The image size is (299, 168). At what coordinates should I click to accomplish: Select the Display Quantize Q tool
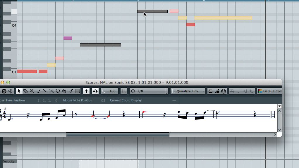[58, 91]
